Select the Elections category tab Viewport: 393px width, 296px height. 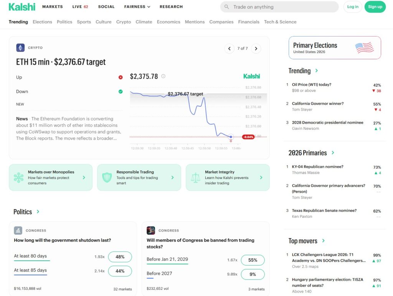[42, 22]
